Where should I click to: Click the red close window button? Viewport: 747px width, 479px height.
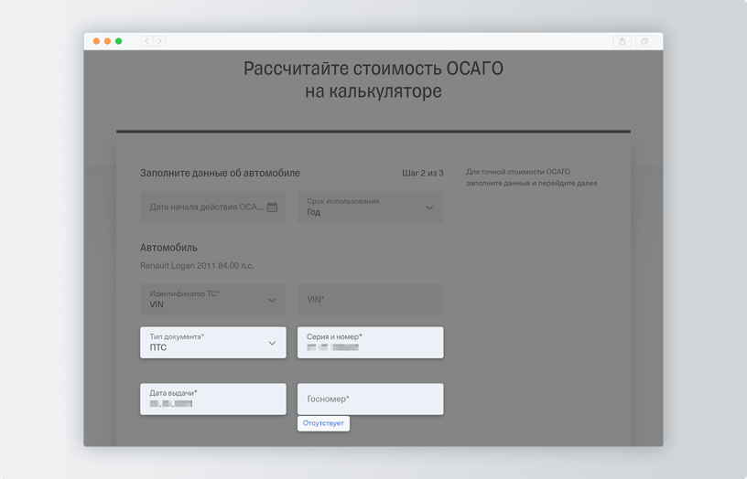click(96, 41)
